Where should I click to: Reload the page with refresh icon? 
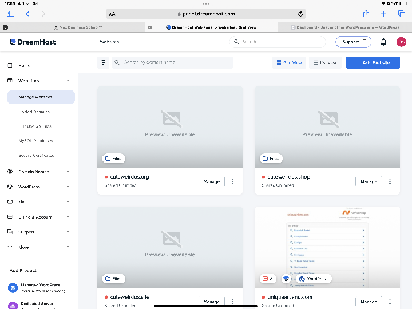pyautogui.click(x=300, y=14)
